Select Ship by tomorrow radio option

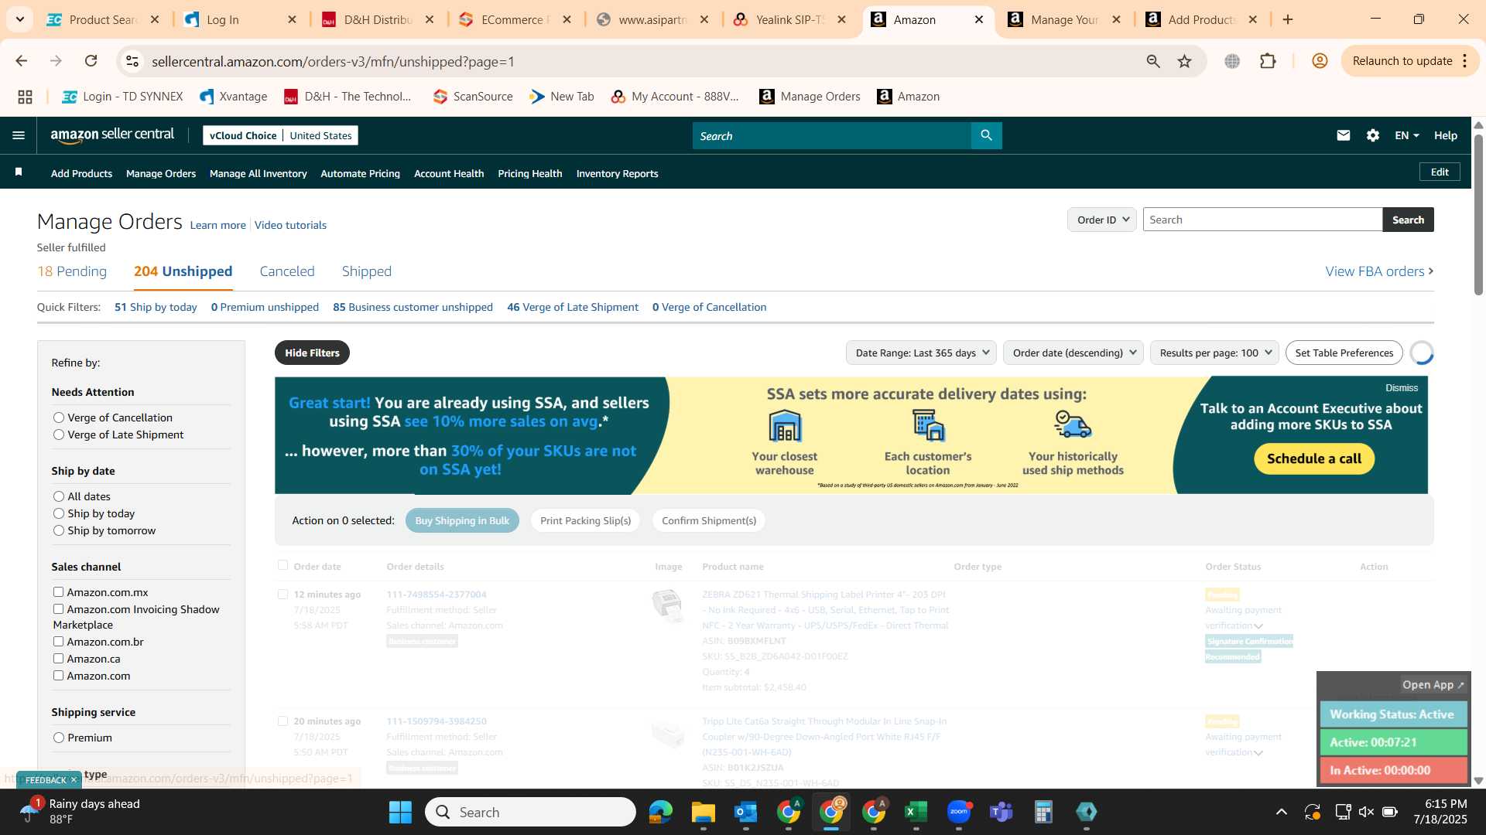click(x=58, y=530)
